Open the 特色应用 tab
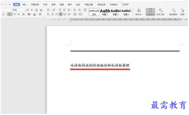 click(x=101, y=5)
